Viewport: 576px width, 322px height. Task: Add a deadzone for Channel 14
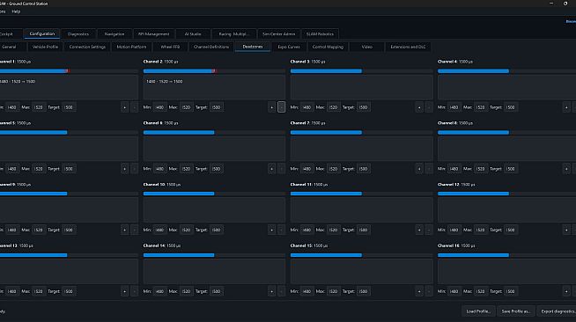[x=272, y=291]
